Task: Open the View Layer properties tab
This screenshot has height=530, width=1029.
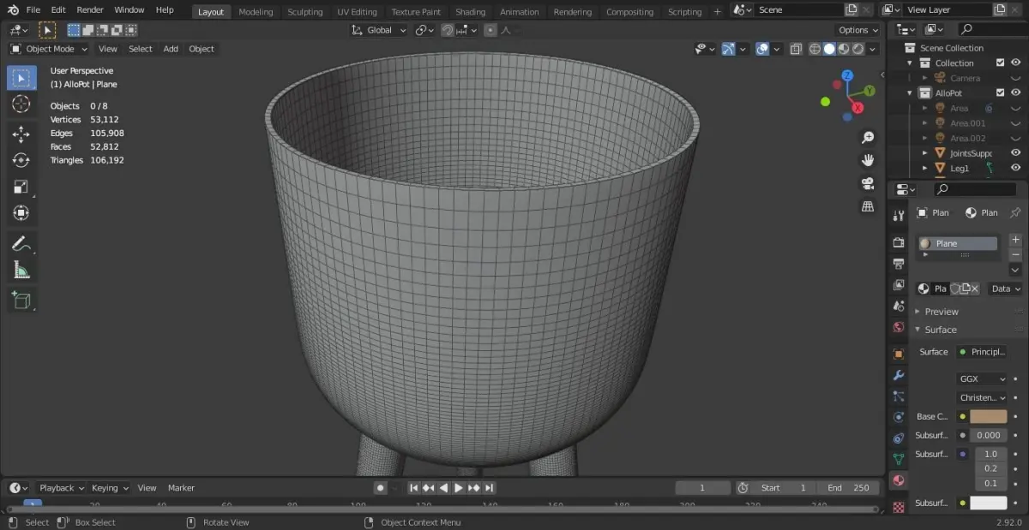Action: (899, 284)
